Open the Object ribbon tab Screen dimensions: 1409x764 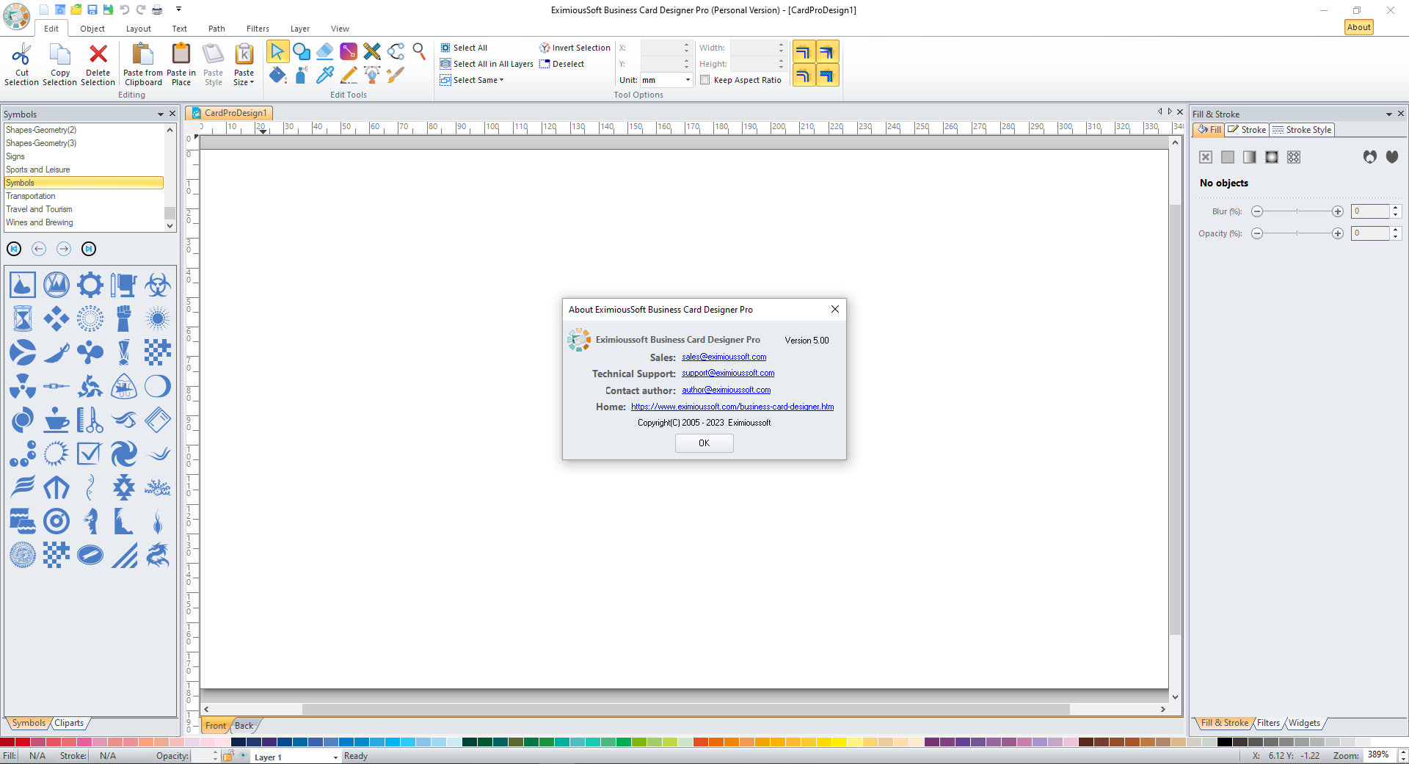coord(92,29)
